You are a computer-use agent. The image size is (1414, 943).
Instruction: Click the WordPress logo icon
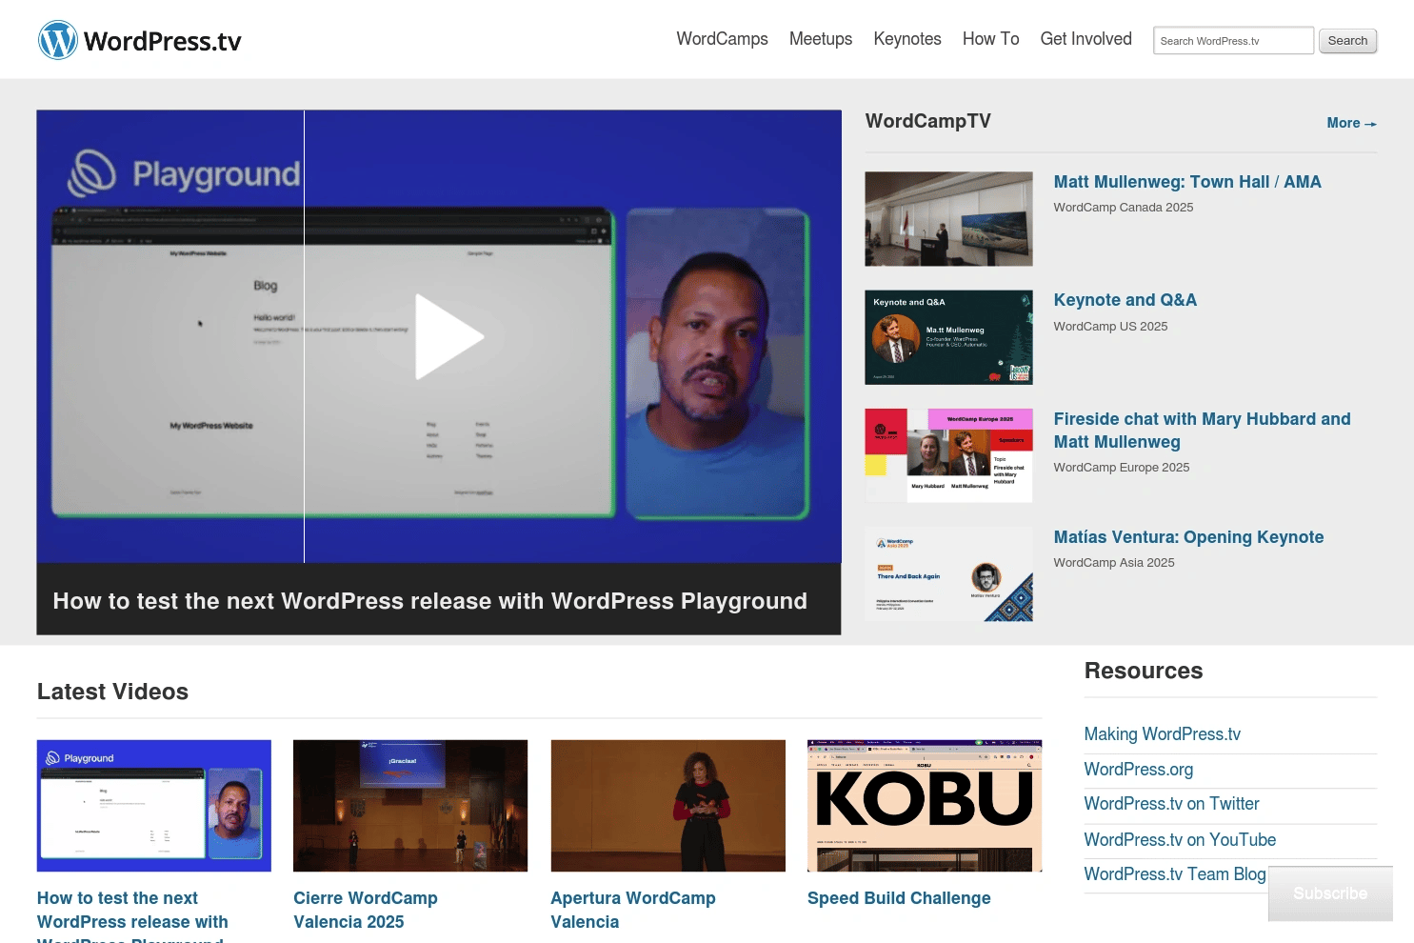tap(57, 39)
